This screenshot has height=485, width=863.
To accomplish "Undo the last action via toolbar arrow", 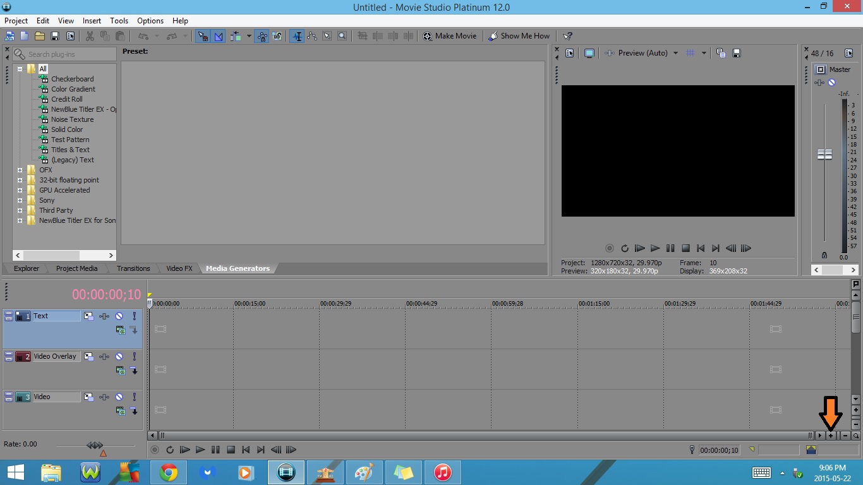I will [x=143, y=36].
